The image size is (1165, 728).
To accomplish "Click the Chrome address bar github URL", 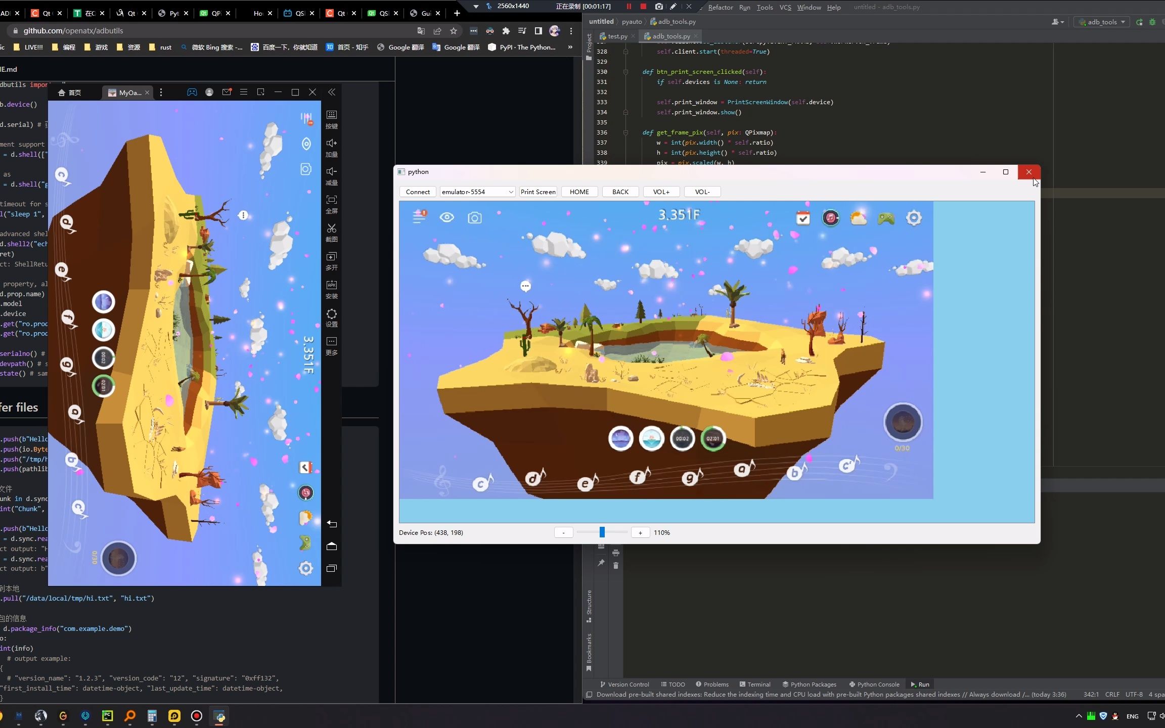I will coord(73,31).
